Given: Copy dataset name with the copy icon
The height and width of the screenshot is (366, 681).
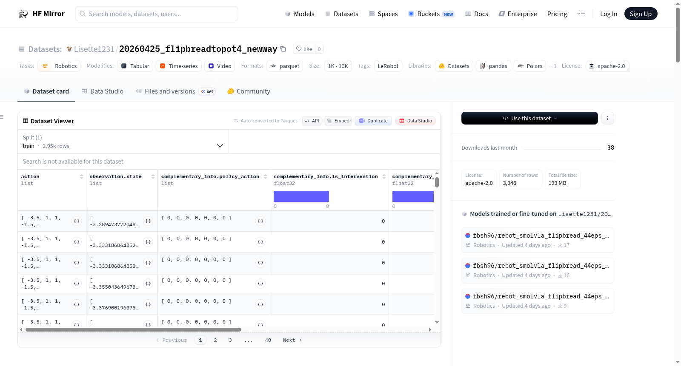Looking at the screenshot, I should [x=283, y=49].
